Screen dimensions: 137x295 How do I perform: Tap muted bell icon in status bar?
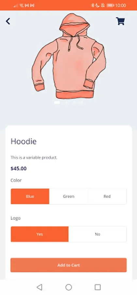pyautogui.click(x=102, y=5)
